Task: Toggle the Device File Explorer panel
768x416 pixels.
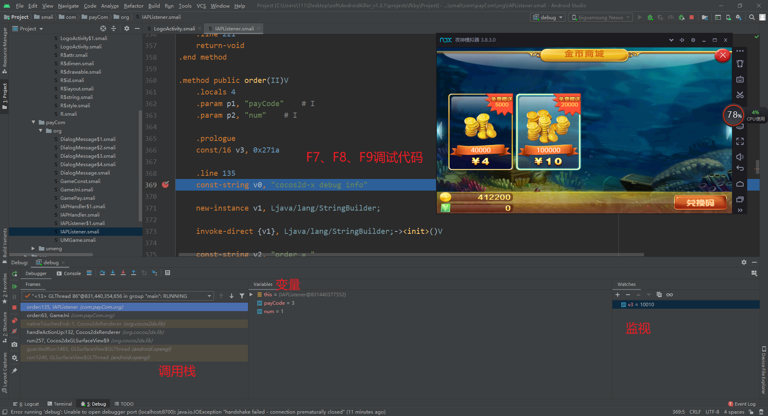Action: coord(764,370)
